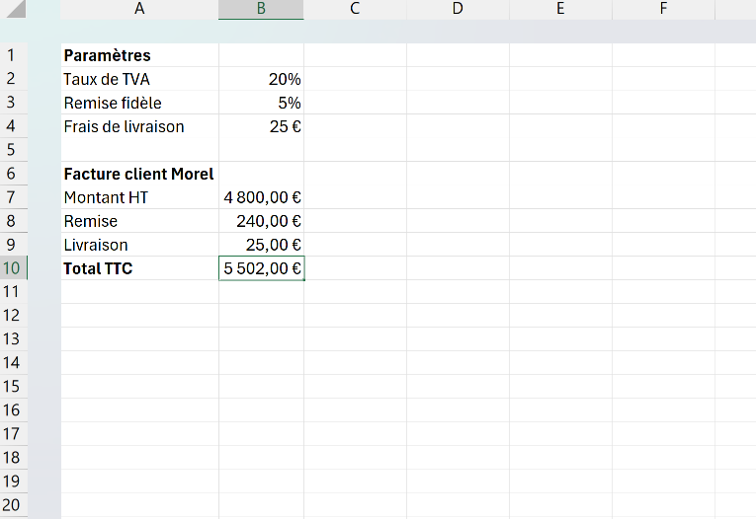Click the 'Paramètres' heading cell
This screenshot has width=756, height=519.
139,55
